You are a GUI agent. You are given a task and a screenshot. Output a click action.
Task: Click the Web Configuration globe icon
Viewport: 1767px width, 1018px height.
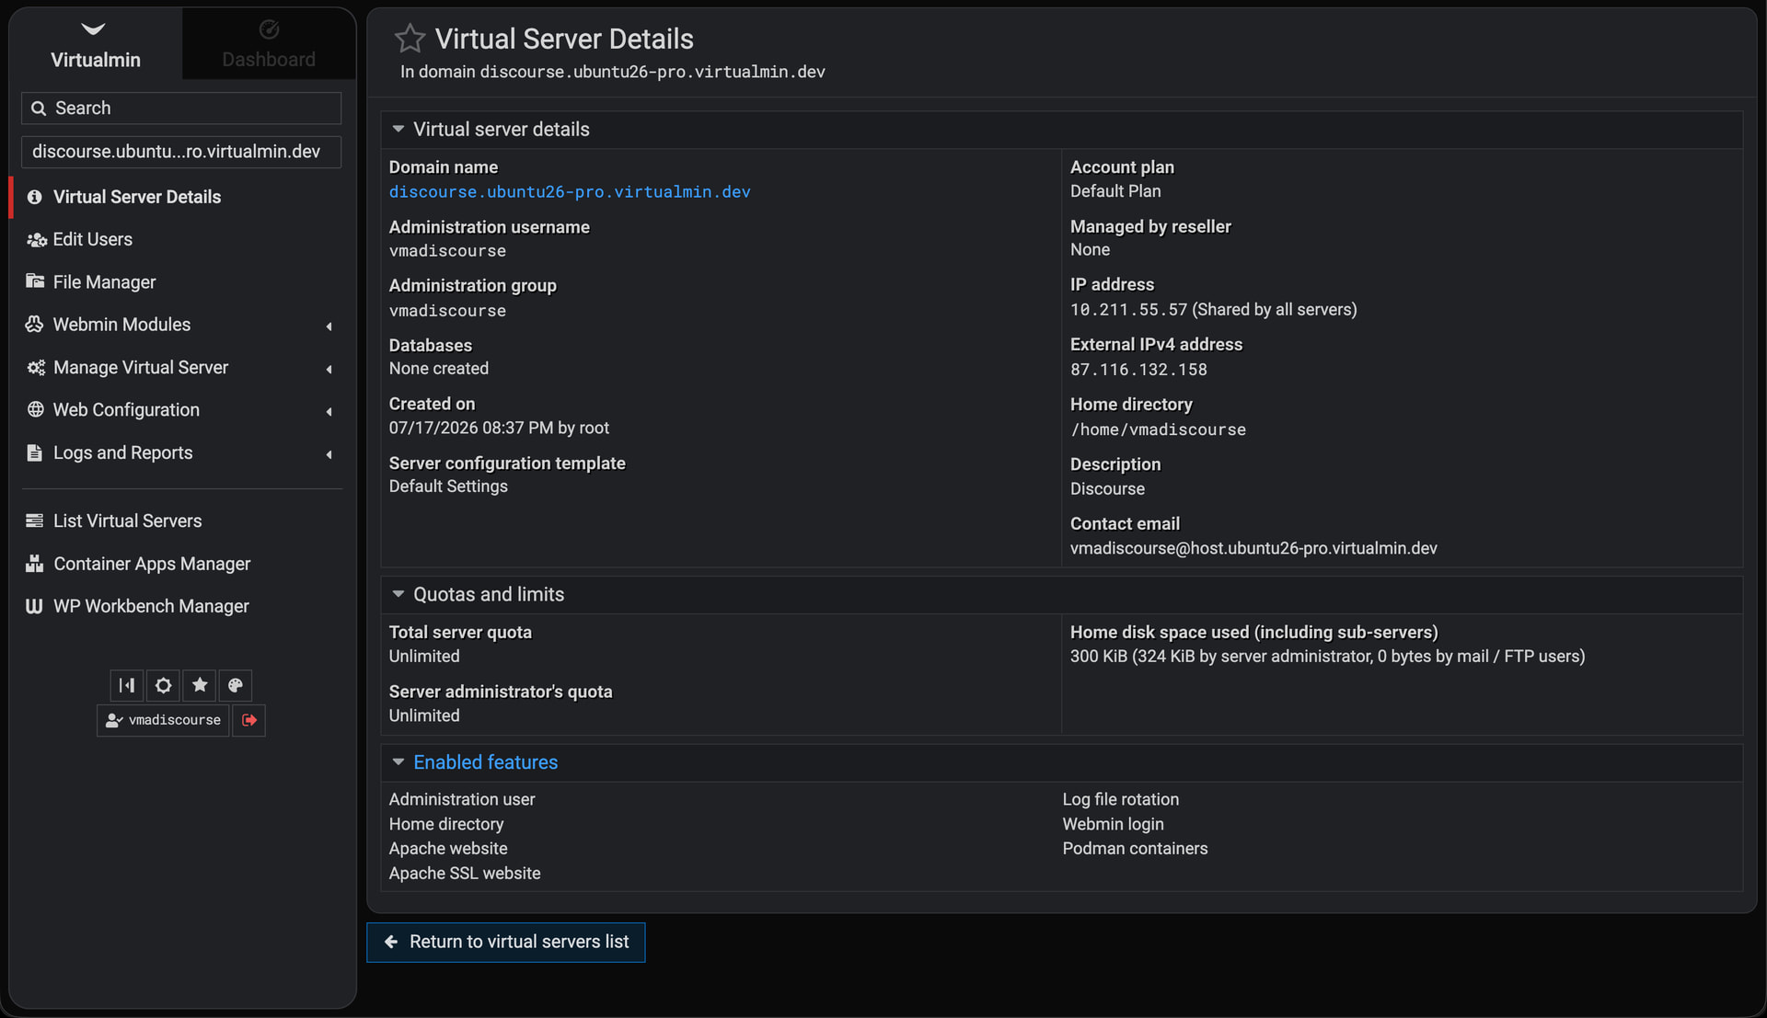coord(35,410)
